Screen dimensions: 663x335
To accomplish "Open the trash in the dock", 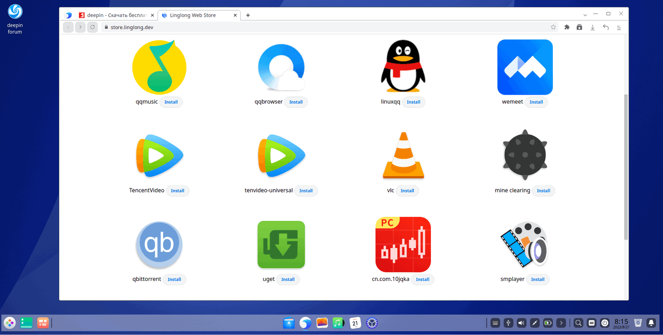I will (638, 323).
